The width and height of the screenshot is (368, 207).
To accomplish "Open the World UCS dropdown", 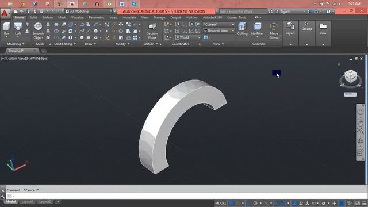I will [187, 37].
